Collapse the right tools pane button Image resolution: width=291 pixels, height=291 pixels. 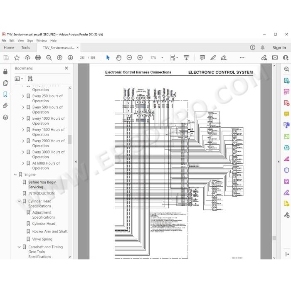(x=287, y=254)
